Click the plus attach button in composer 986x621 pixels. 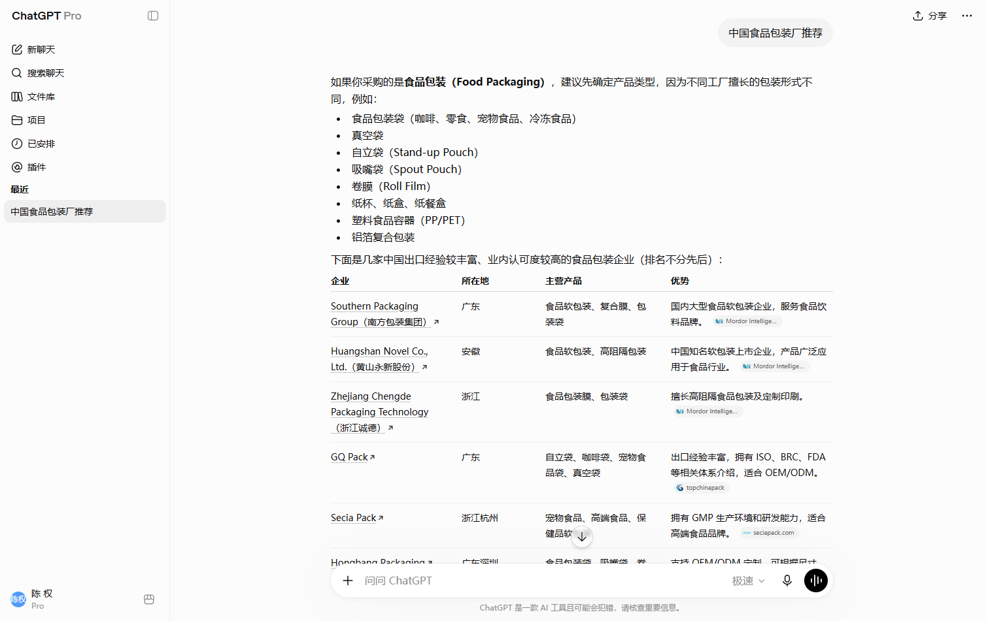tap(348, 581)
